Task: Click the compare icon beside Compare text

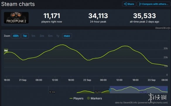Action: pyautogui.click(x=140, y=4)
